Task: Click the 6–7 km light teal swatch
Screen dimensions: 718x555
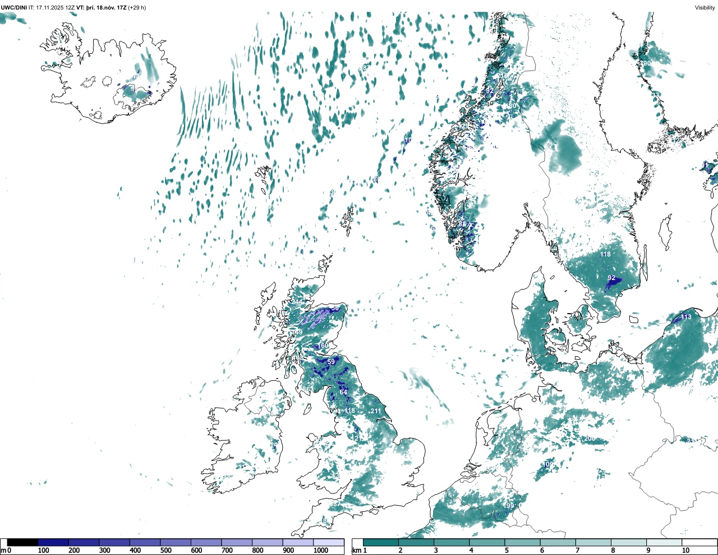Action: pos(558,543)
